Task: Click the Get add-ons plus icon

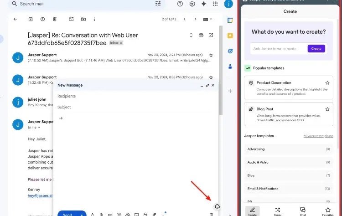Action: pyautogui.click(x=230, y=91)
